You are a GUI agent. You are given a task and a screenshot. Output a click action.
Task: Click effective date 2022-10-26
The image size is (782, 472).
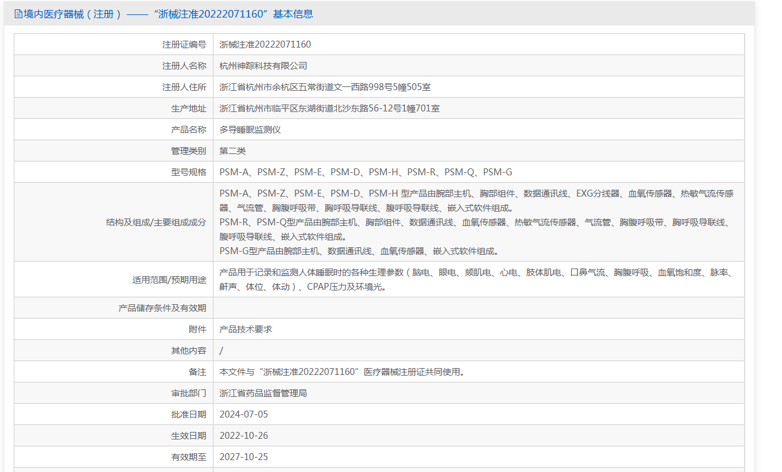pyautogui.click(x=244, y=436)
